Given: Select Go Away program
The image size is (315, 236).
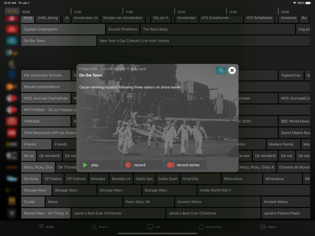Looking at the screenshot, I should click(x=31, y=179).
